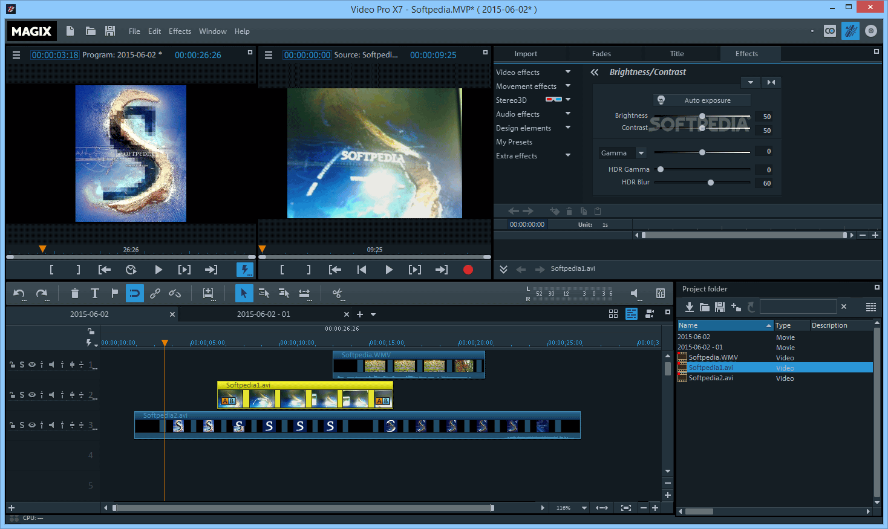Activate the single-object mouse mode arrow
This screenshot has height=529, width=888.
(244, 294)
